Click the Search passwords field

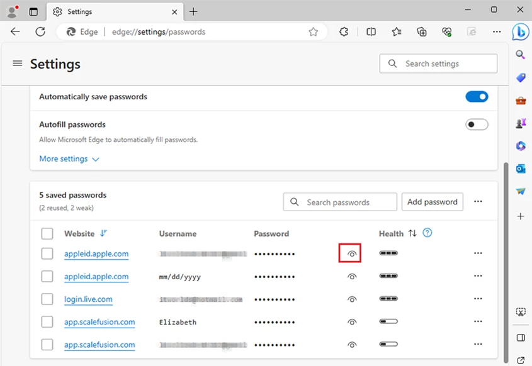tap(340, 202)
